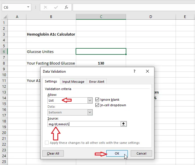
Task: Click the Glucose Unites cell
Action: [51, 52]
